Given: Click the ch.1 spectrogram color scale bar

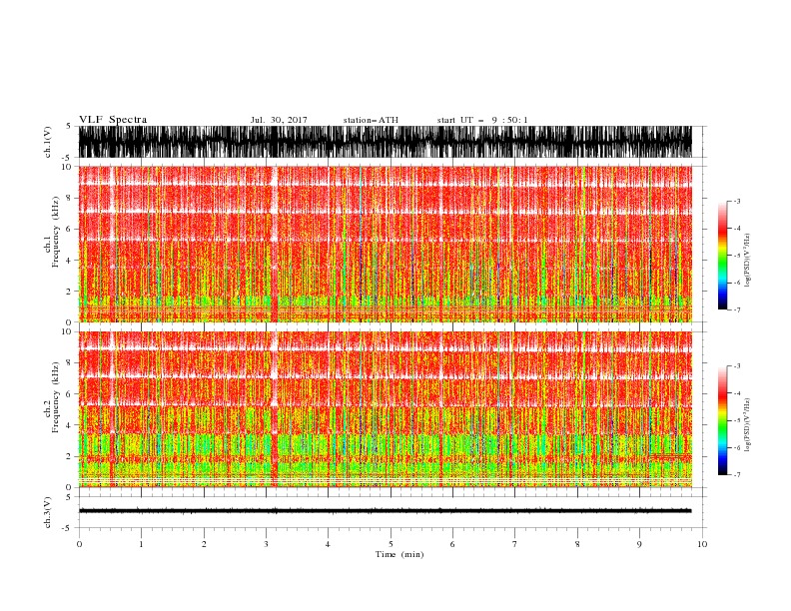Looking at the screenshot, I should (722, 256).
